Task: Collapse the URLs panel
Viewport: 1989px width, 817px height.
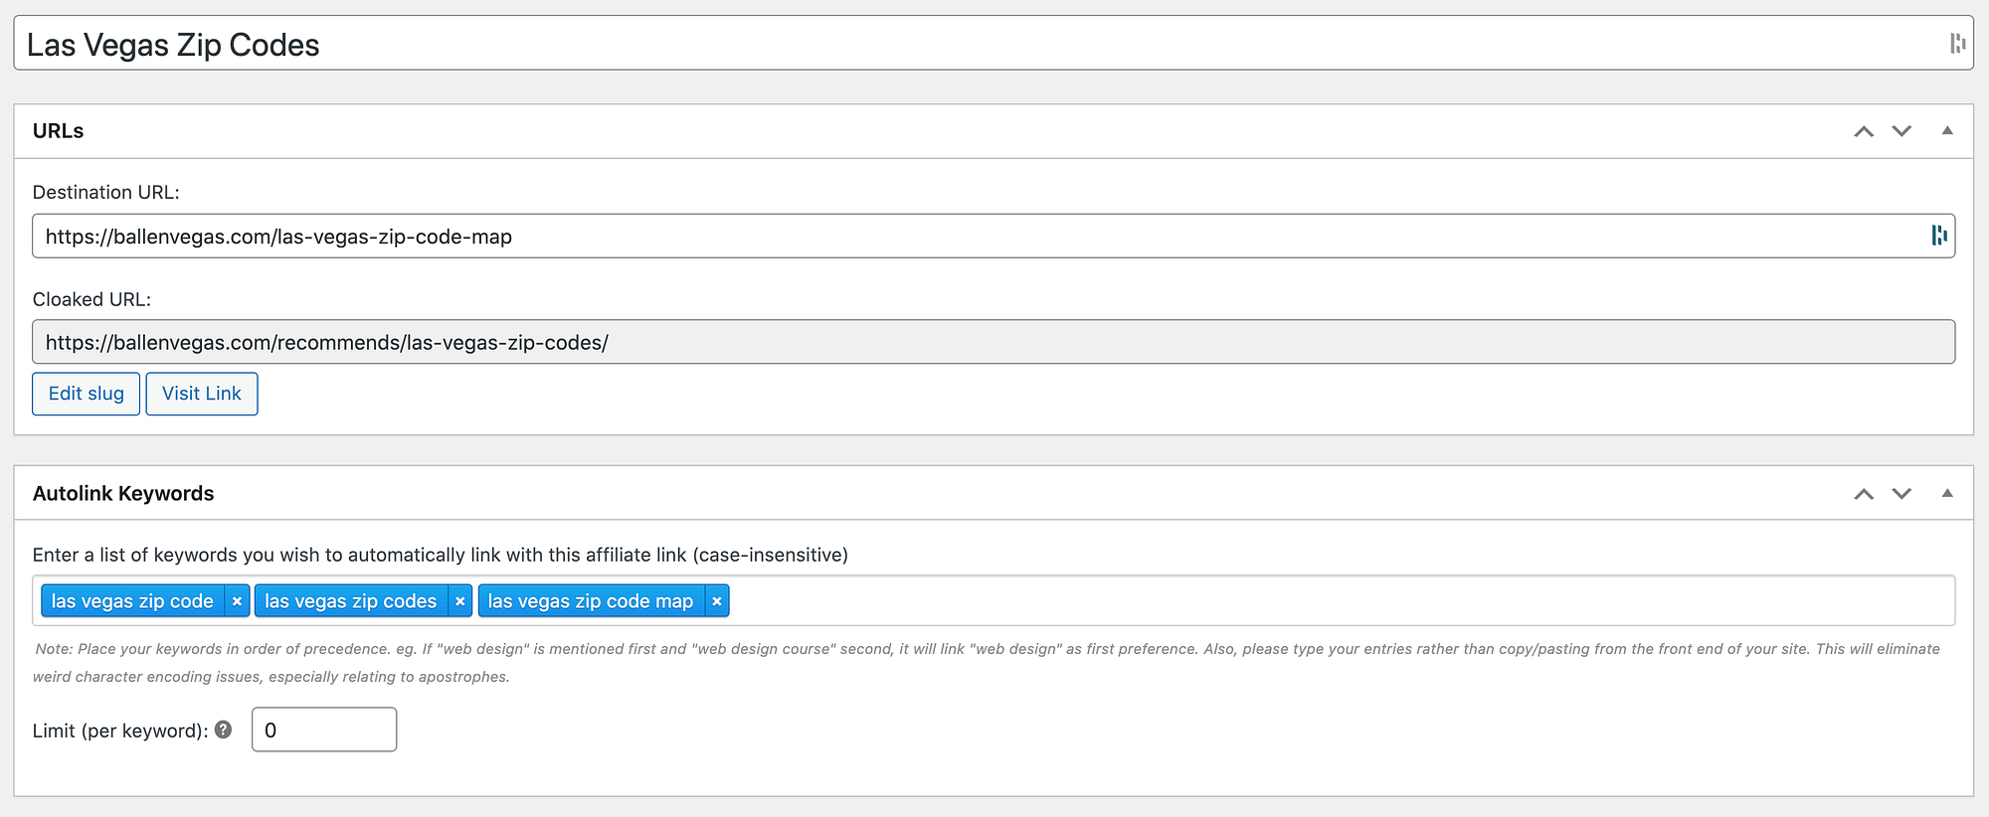Action: point(1947,131)
